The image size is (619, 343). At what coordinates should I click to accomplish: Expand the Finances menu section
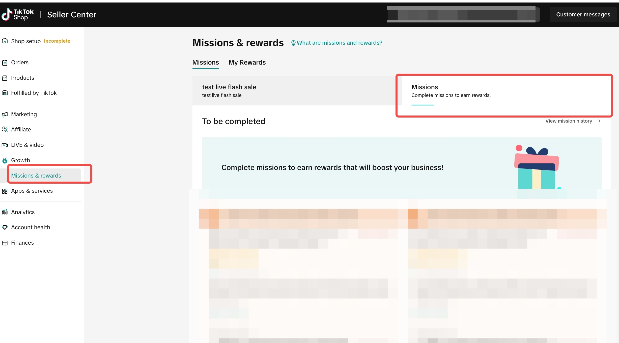[23, 243]
